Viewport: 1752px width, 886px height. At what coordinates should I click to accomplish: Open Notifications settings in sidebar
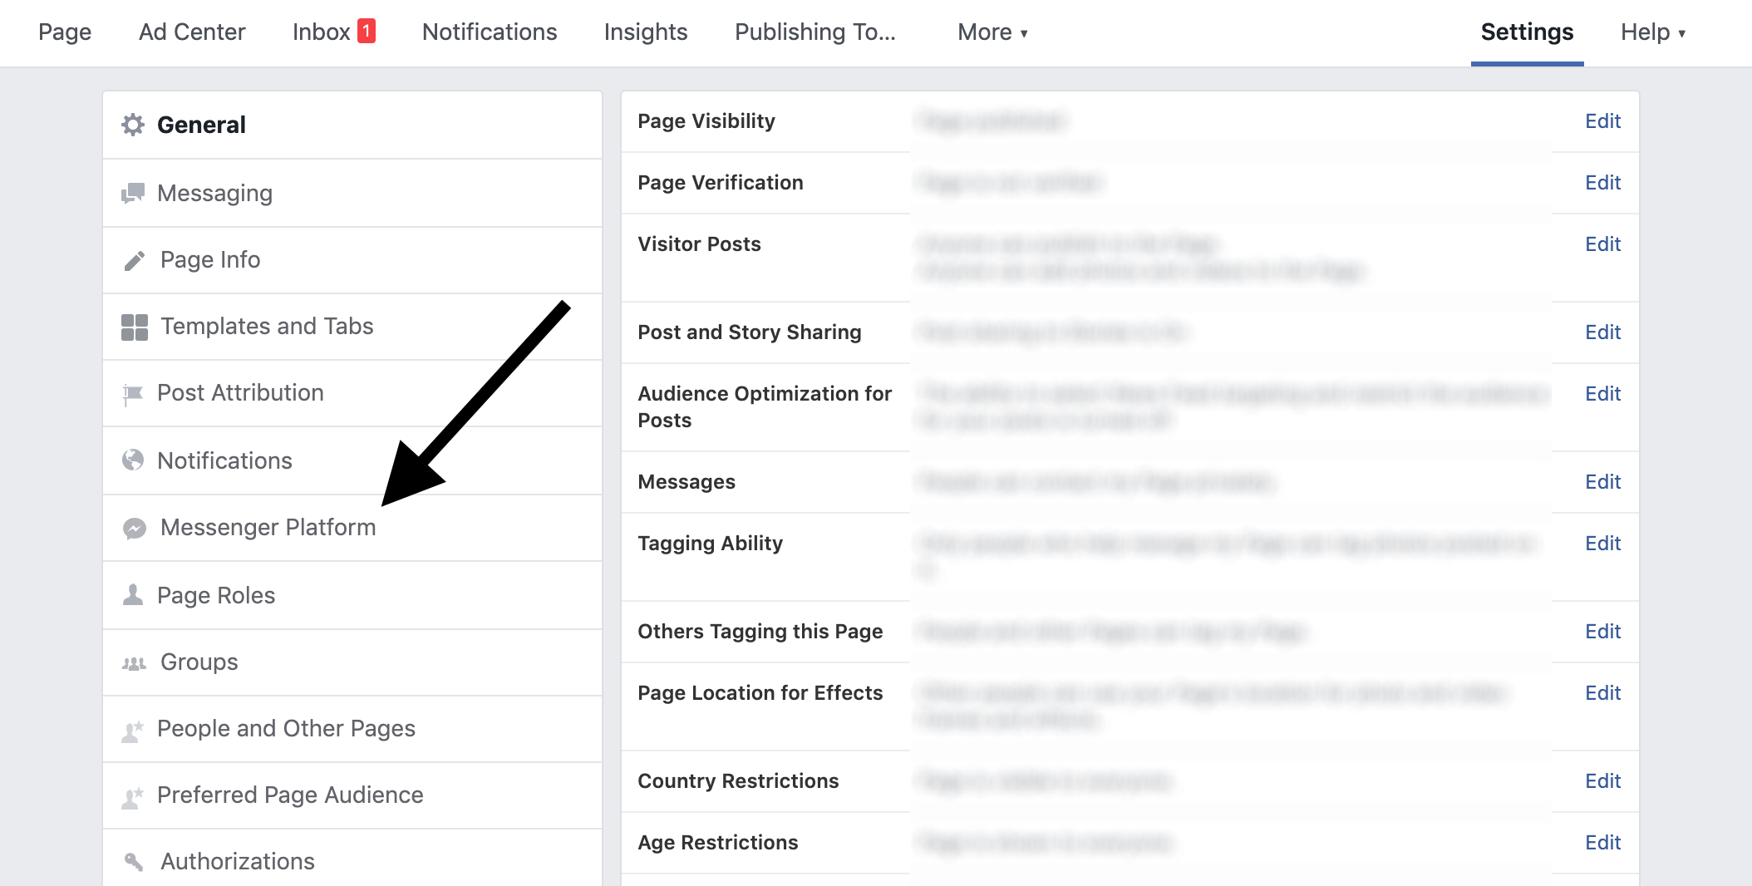coord(352,460)
